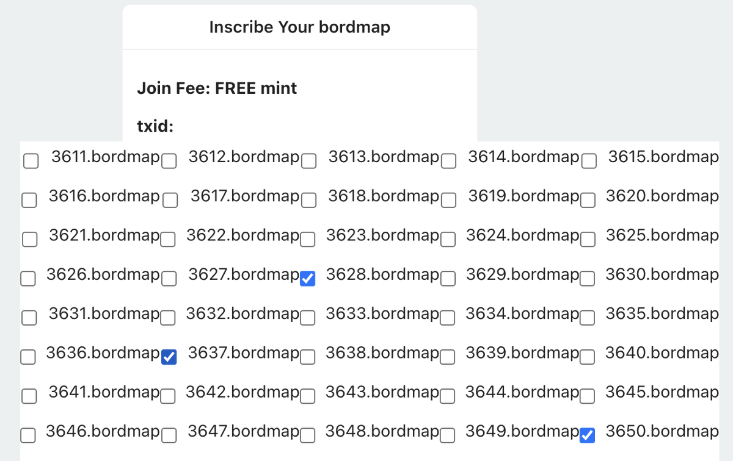Tick the 3620.bordmap checkbox

coord(588,201)
